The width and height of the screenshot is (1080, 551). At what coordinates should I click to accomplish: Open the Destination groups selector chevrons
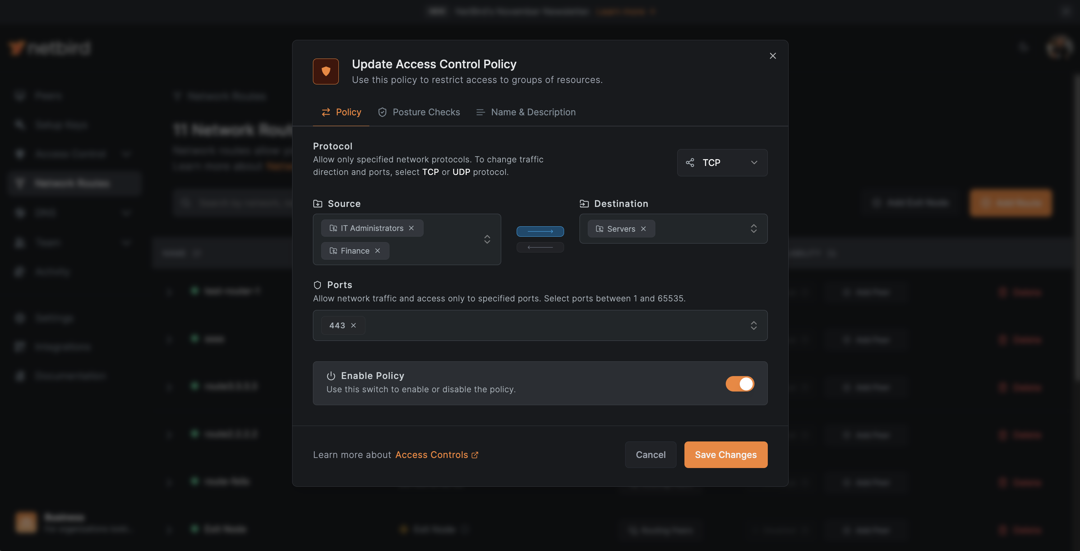[x=753, y=228]
